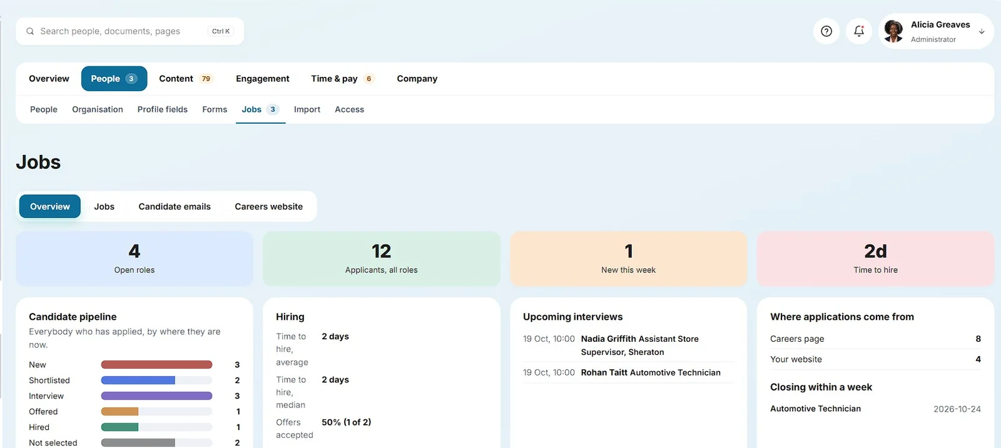Image resolution: width=1001 pixels, height=448 pixels.
Task: Click Where applications come from heading
Action: (842, 317)
